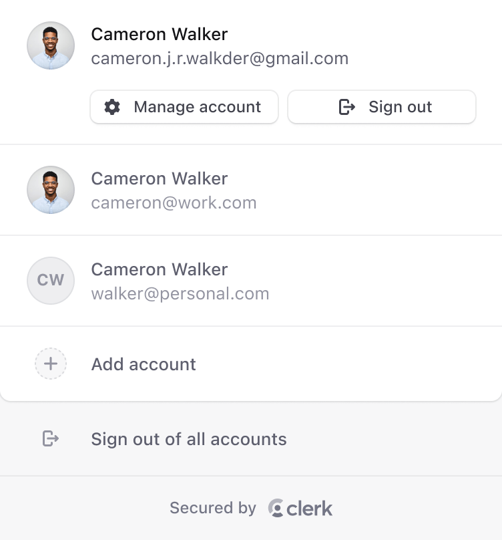Click the cameron.j.r.walkder@gmail.com email text
This screenshot has height=540, width=502.
coord(220,59)
